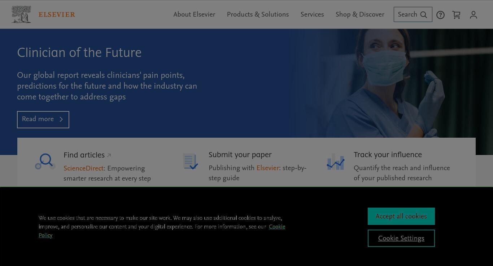Open the Submit your paper link
The height and width of the screenshot is (266, 493).
(240, 155)
